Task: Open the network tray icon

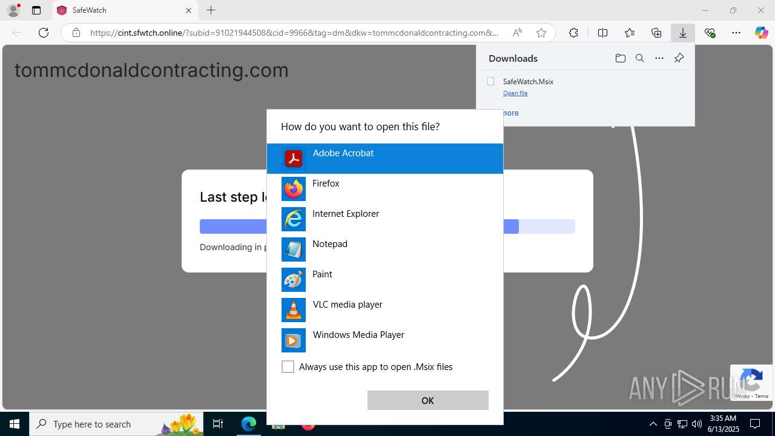Action: point(682,424)
